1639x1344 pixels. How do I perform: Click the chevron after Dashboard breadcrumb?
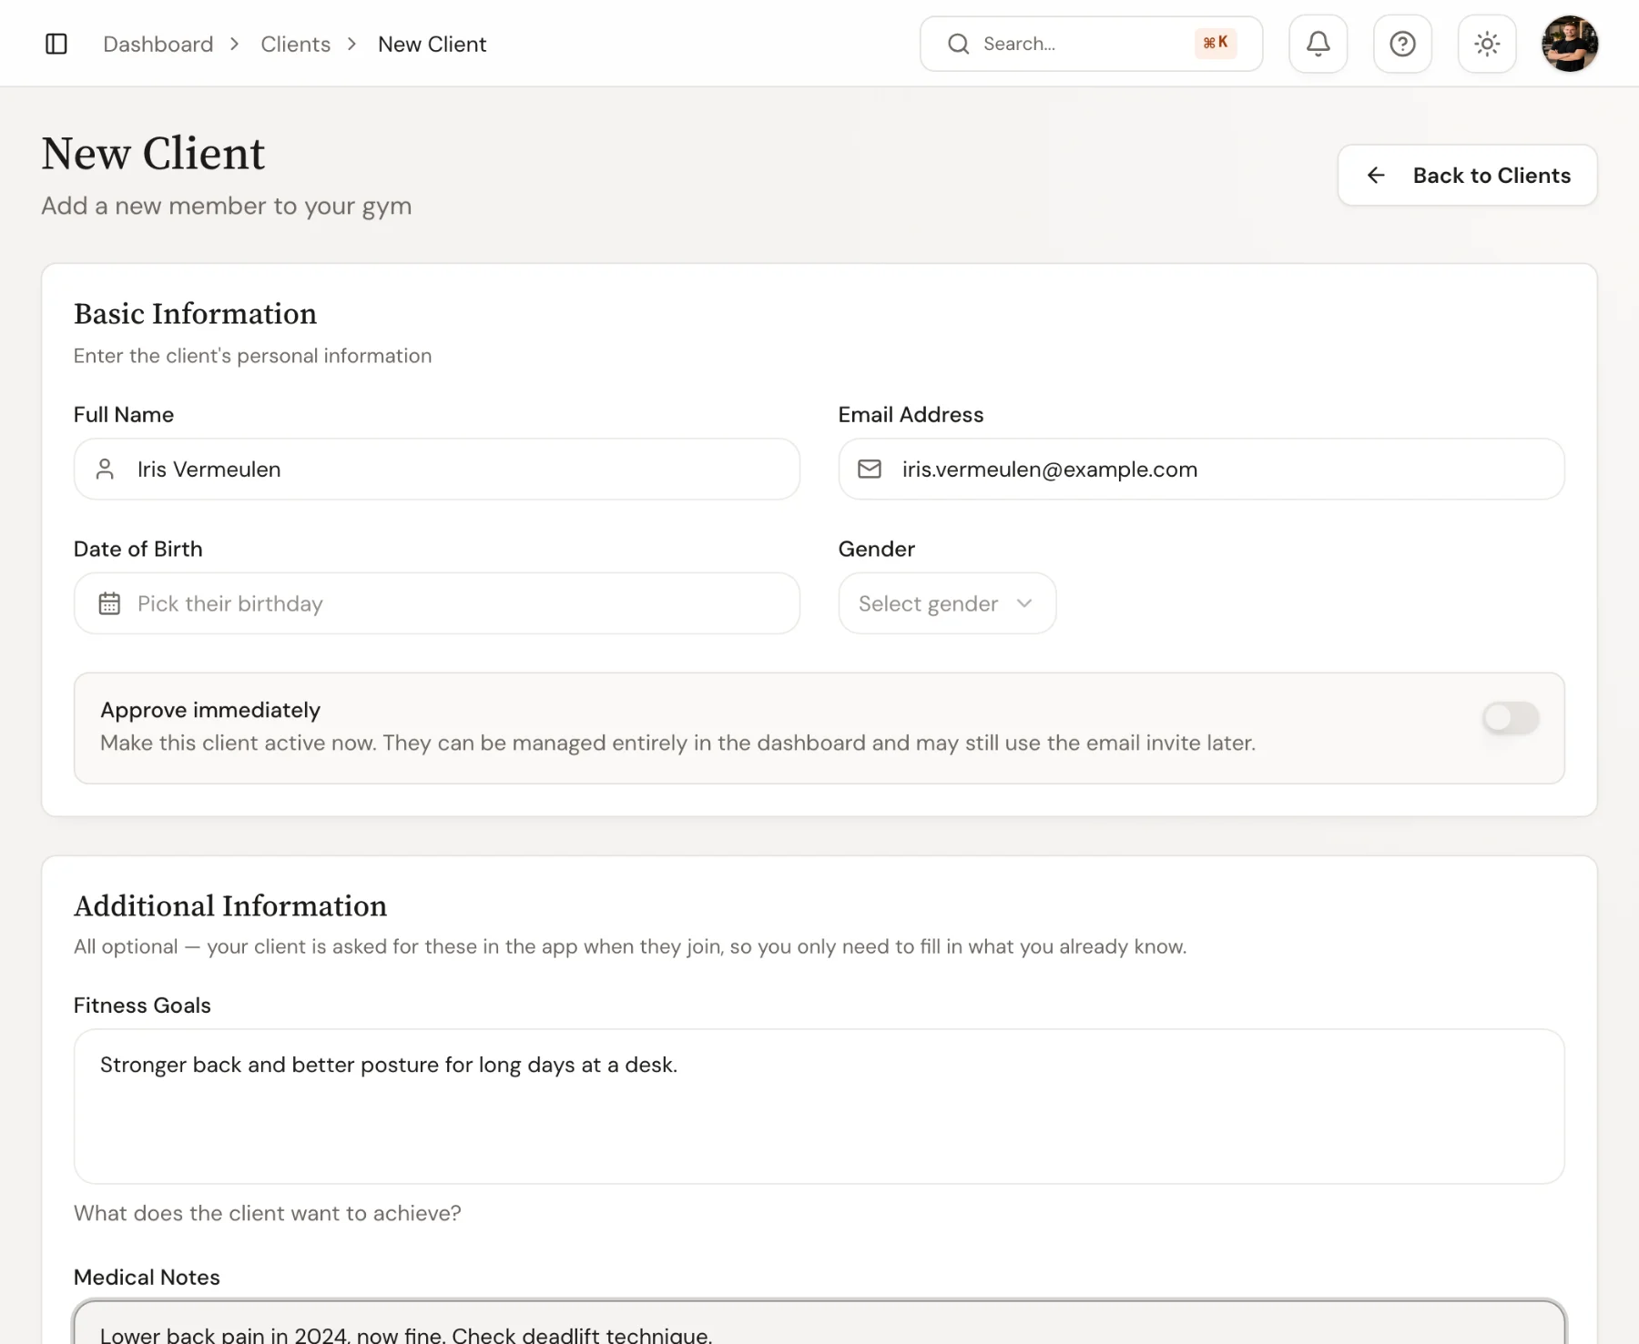pyautogui.click(x=235, y=44)
